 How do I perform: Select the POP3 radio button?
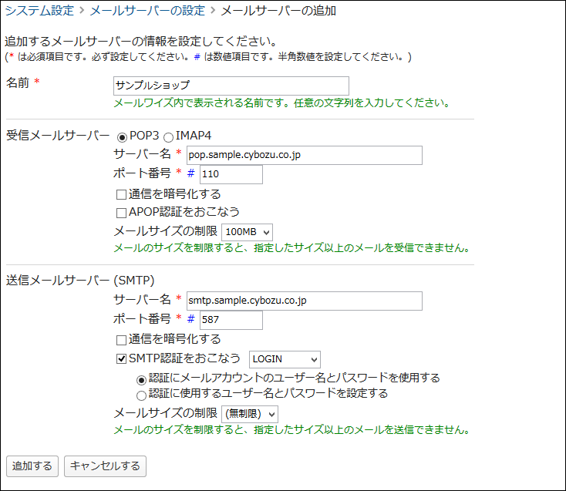pos(122,136)
